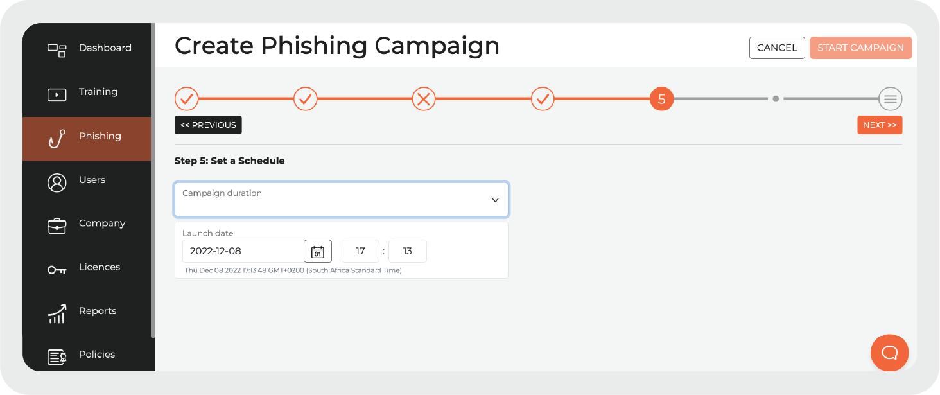Switch to the Phishing sidebar tab

tap(100, 136)
